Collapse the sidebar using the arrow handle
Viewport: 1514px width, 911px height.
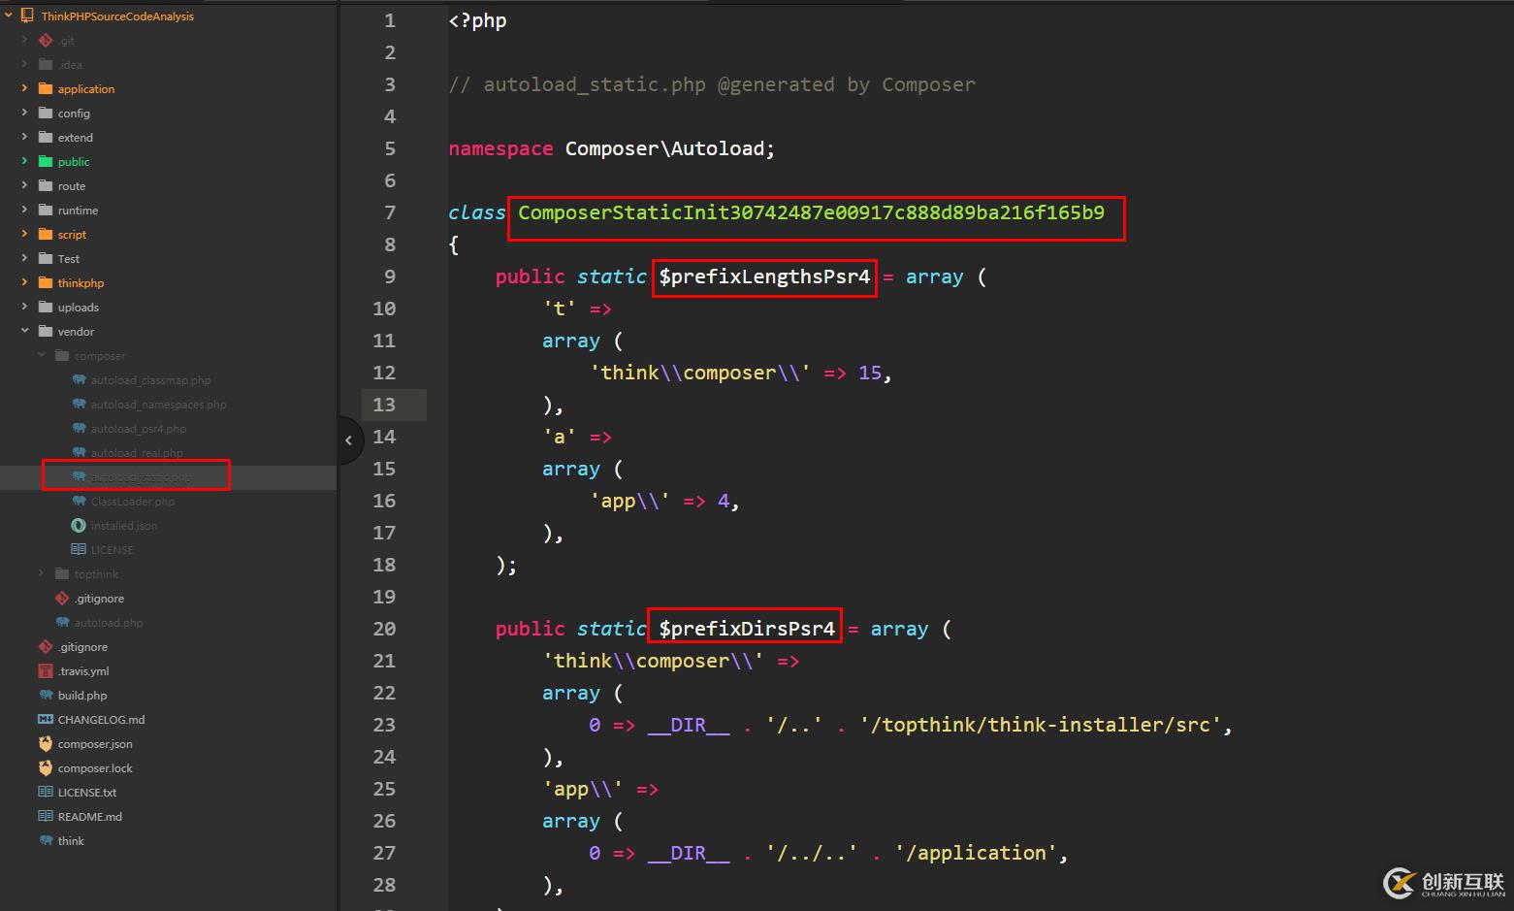pos(348,440)
